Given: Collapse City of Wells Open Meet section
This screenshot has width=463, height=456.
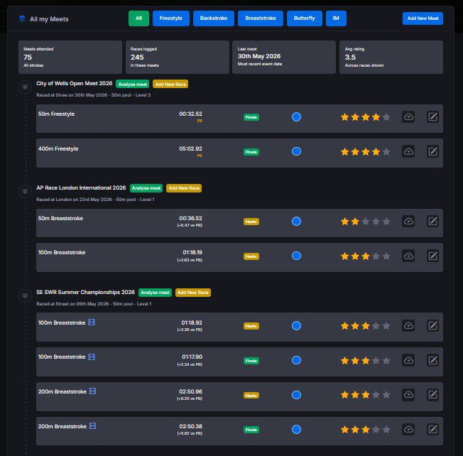Looking at the screenshot, I should (x=25, y=87).
